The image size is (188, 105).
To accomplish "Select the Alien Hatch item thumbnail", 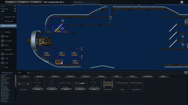I will pyautogui.click(x=23, y=84).
